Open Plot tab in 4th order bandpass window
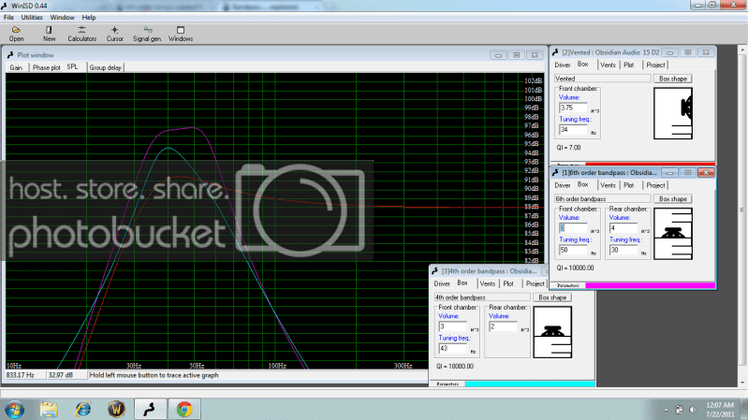748x420 pixels. pos(508,283)
